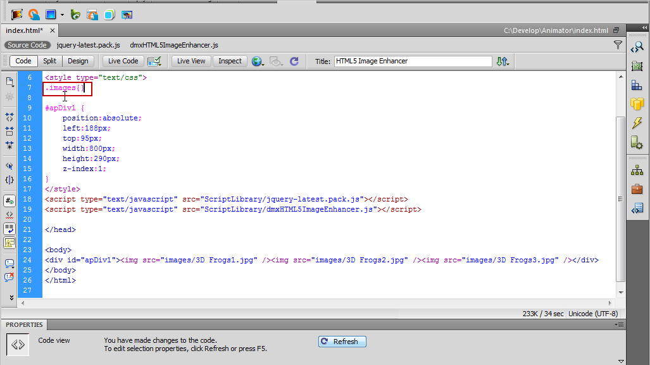Click the orange-blue Q icon in top bar
The image size is (650, 365).
click(x=34, y=15)
